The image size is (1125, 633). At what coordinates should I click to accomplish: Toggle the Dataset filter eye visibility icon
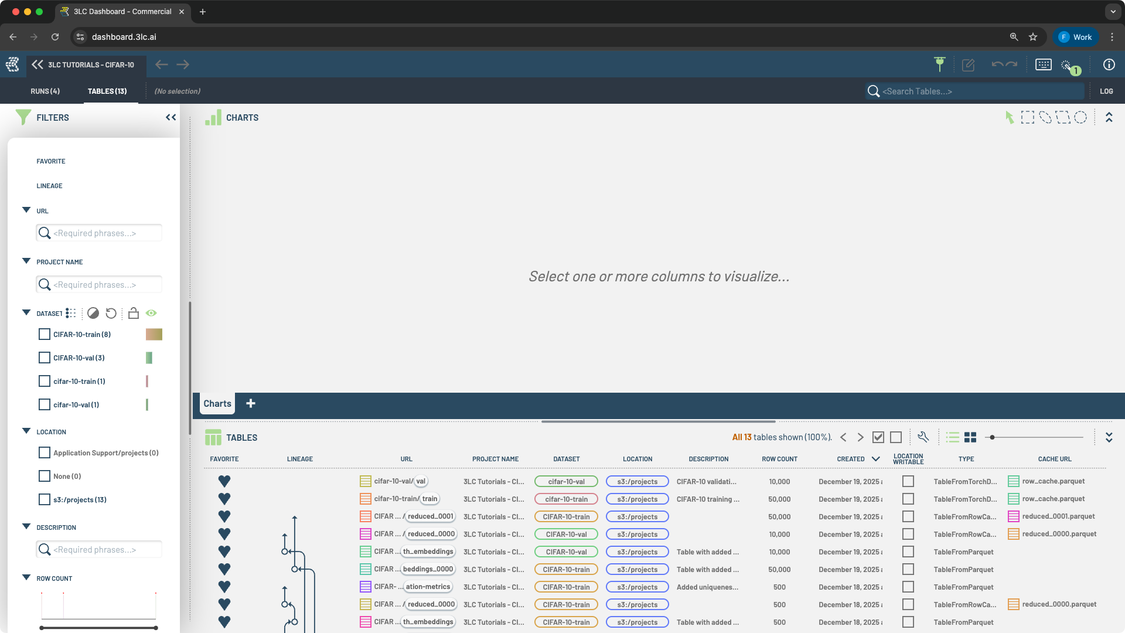click(x=151, y=313)
